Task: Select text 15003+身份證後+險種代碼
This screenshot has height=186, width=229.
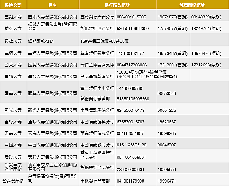Action: [x=142, y=72]
